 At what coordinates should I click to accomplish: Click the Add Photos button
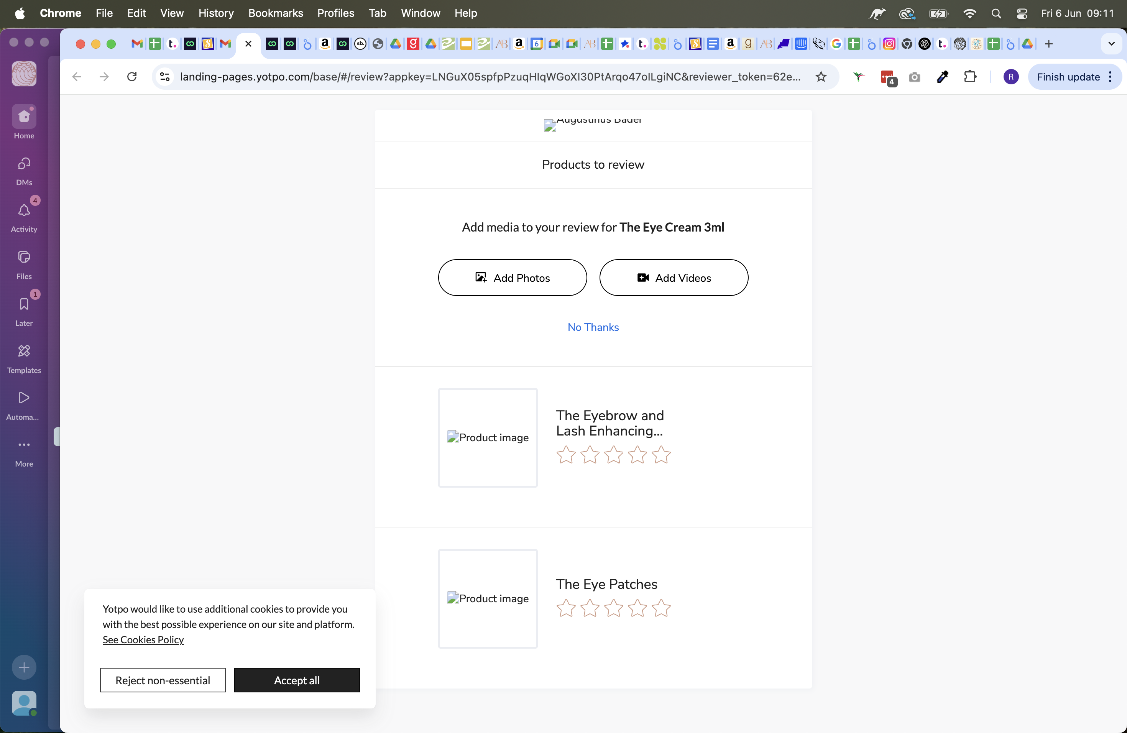pyautogui.click(x=513, y=278)
